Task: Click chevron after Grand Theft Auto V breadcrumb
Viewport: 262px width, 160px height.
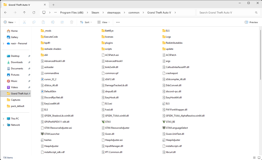Action: click(x=175, y=13)
